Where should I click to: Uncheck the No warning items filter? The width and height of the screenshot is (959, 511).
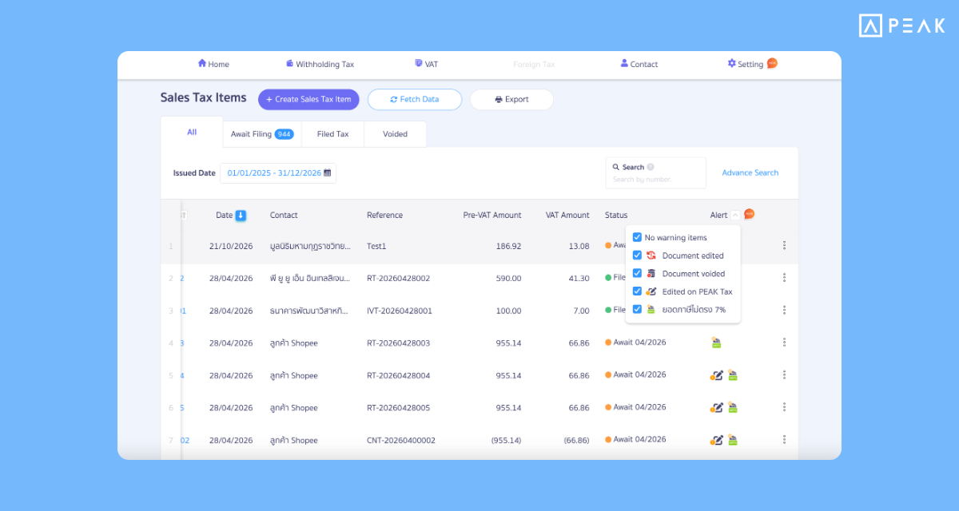pos(637,237)
